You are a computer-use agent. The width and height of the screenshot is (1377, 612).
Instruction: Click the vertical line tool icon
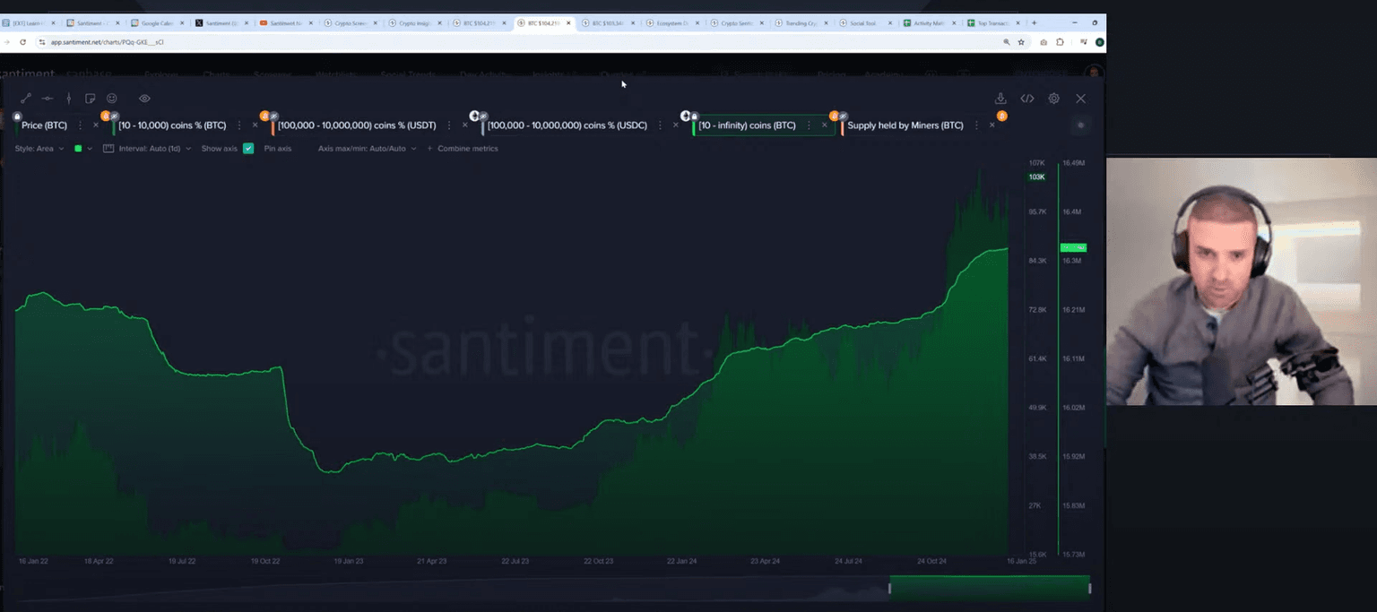tap(69, 99)
